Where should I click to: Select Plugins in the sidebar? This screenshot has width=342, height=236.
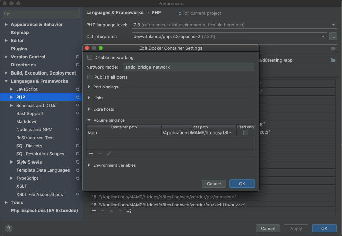tap(19, 49)
